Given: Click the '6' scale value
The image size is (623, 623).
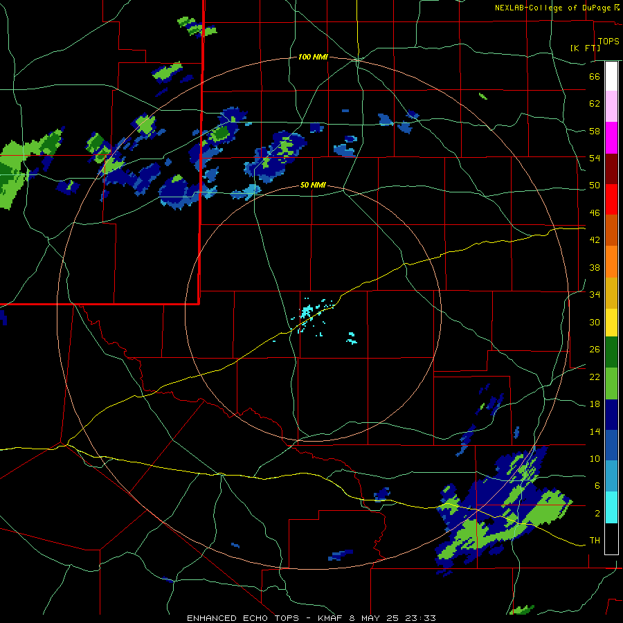Looking at the screenshot, I should pos(597,486).
